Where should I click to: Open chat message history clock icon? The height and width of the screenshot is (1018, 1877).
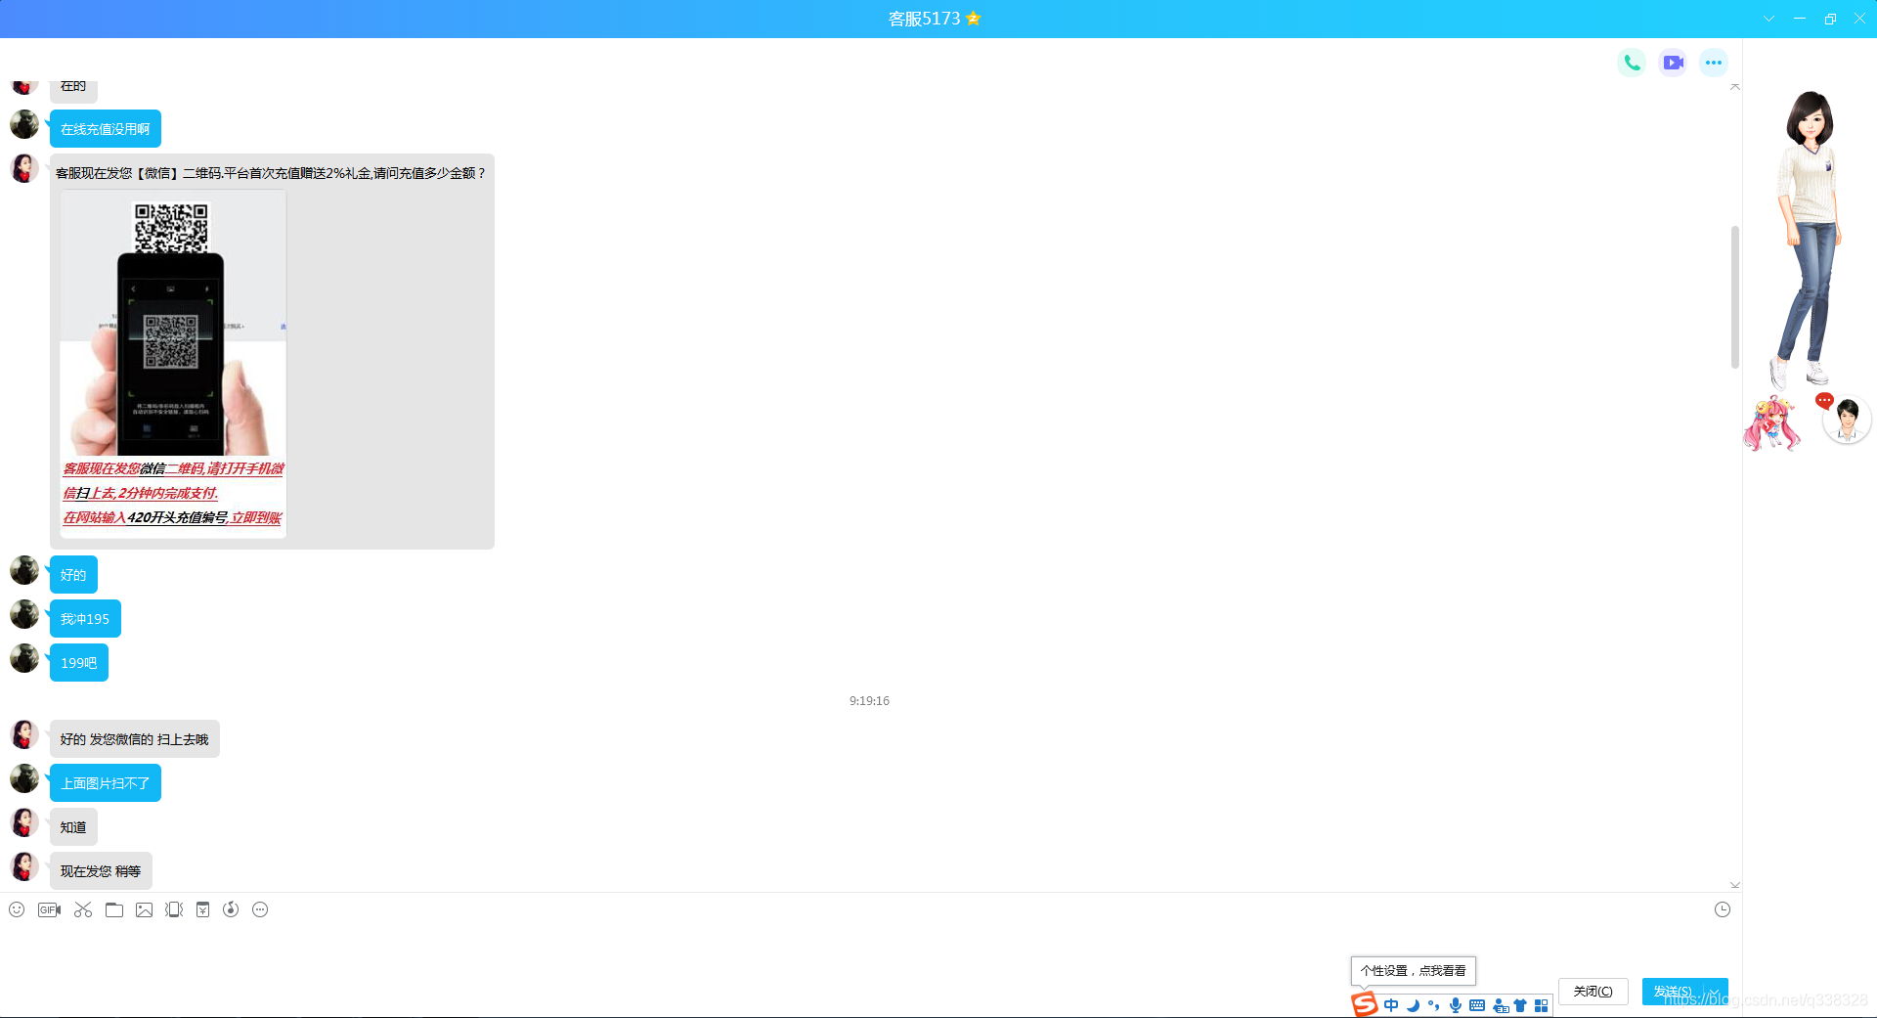1723,909
